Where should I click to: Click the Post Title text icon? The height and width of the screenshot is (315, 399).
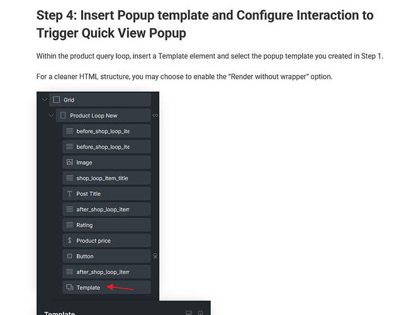[69, 193]
